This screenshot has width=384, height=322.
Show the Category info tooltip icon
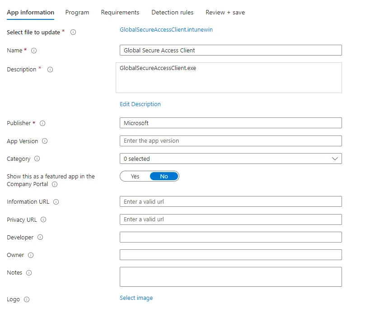pyautogui.click(x=37, y=159)
